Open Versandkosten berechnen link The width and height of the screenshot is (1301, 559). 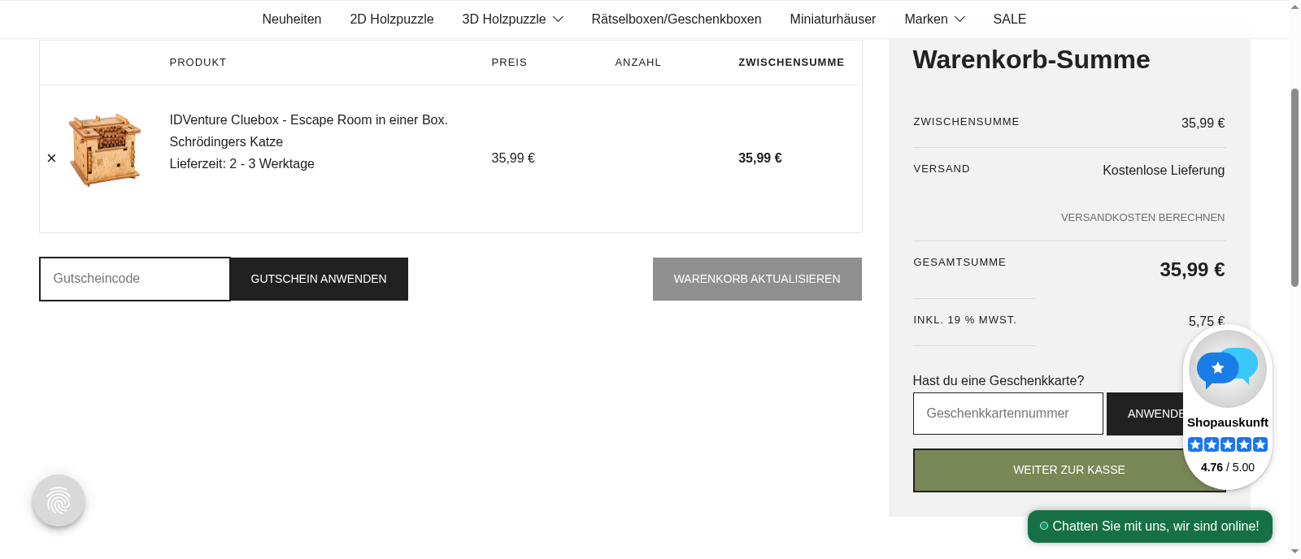pyautogui.click(x=1142, y=218)
